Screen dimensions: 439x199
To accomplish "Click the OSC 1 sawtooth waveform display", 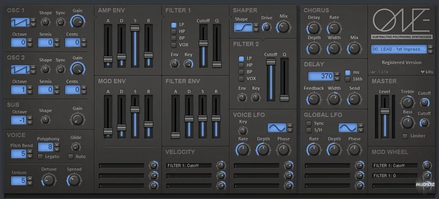I will click(20, 22).
